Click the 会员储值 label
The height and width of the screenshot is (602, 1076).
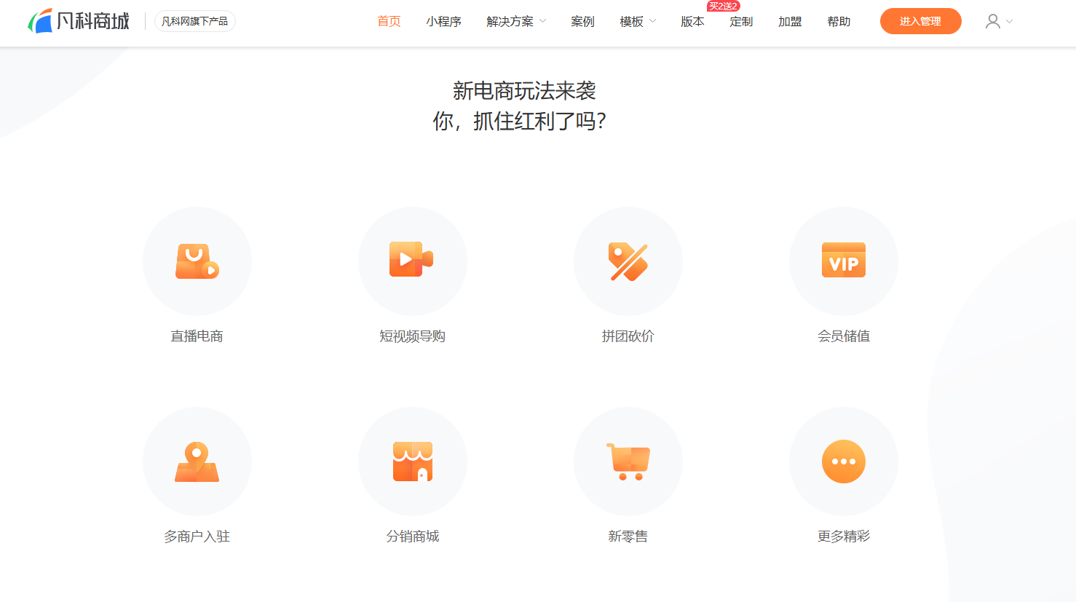(844, 336)
